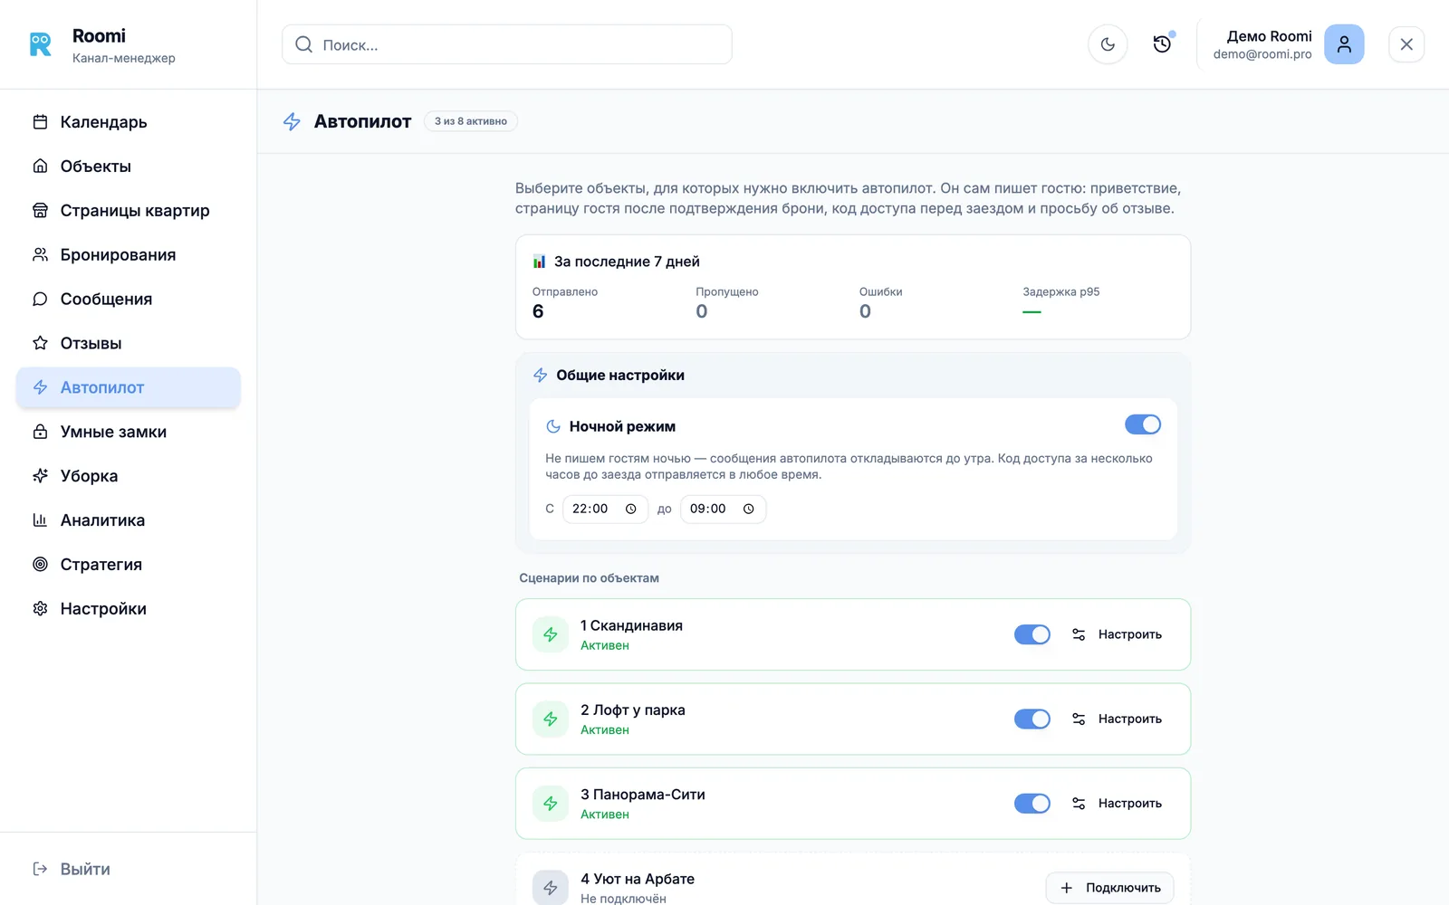Viewport: 1449px width, 905px height.
Task: Click Настроить for 1 Скандинавия
Action: pyautogui.click(x=1118, y=634)
